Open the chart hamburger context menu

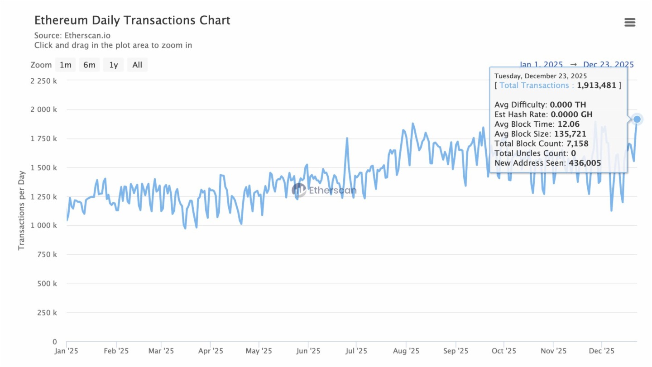click(x=630, y=23)
